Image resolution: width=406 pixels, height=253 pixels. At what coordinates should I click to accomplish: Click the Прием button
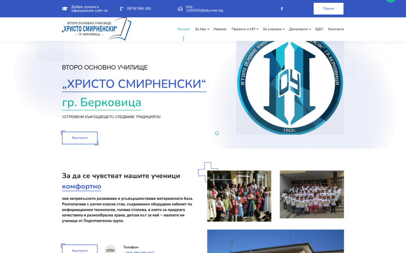point(328,9)
